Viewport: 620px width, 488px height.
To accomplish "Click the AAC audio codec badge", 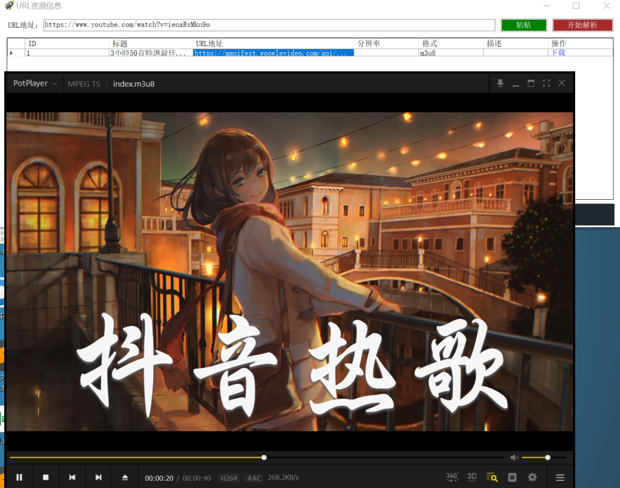I will point(254,478).
